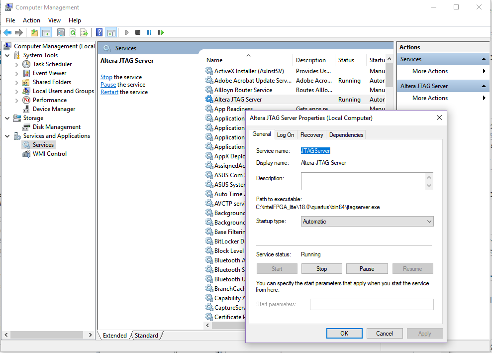492x353 pixels.
Task: Collapse the Storage tree node
Action: coord(7,118)
